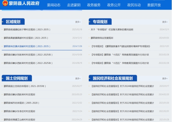Click the date 2022/02/01

[x=164, y=111]
